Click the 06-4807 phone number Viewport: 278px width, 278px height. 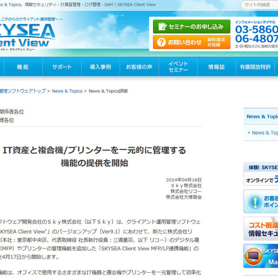coord(257,39)
